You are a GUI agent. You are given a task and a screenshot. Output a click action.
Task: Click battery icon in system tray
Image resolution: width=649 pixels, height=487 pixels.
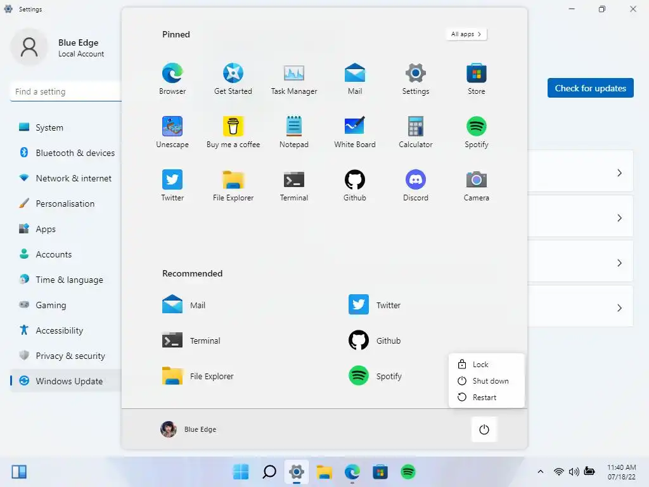(589, 472)
